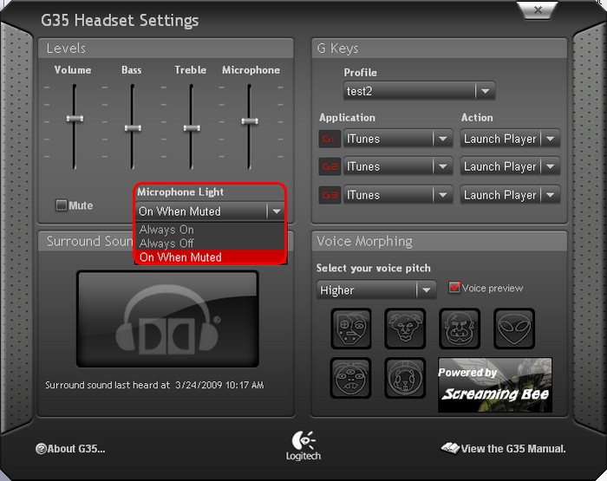Open the G3 action Launch Player dropdown
Viewport: 607px width, 481px height.
point(510,195)
